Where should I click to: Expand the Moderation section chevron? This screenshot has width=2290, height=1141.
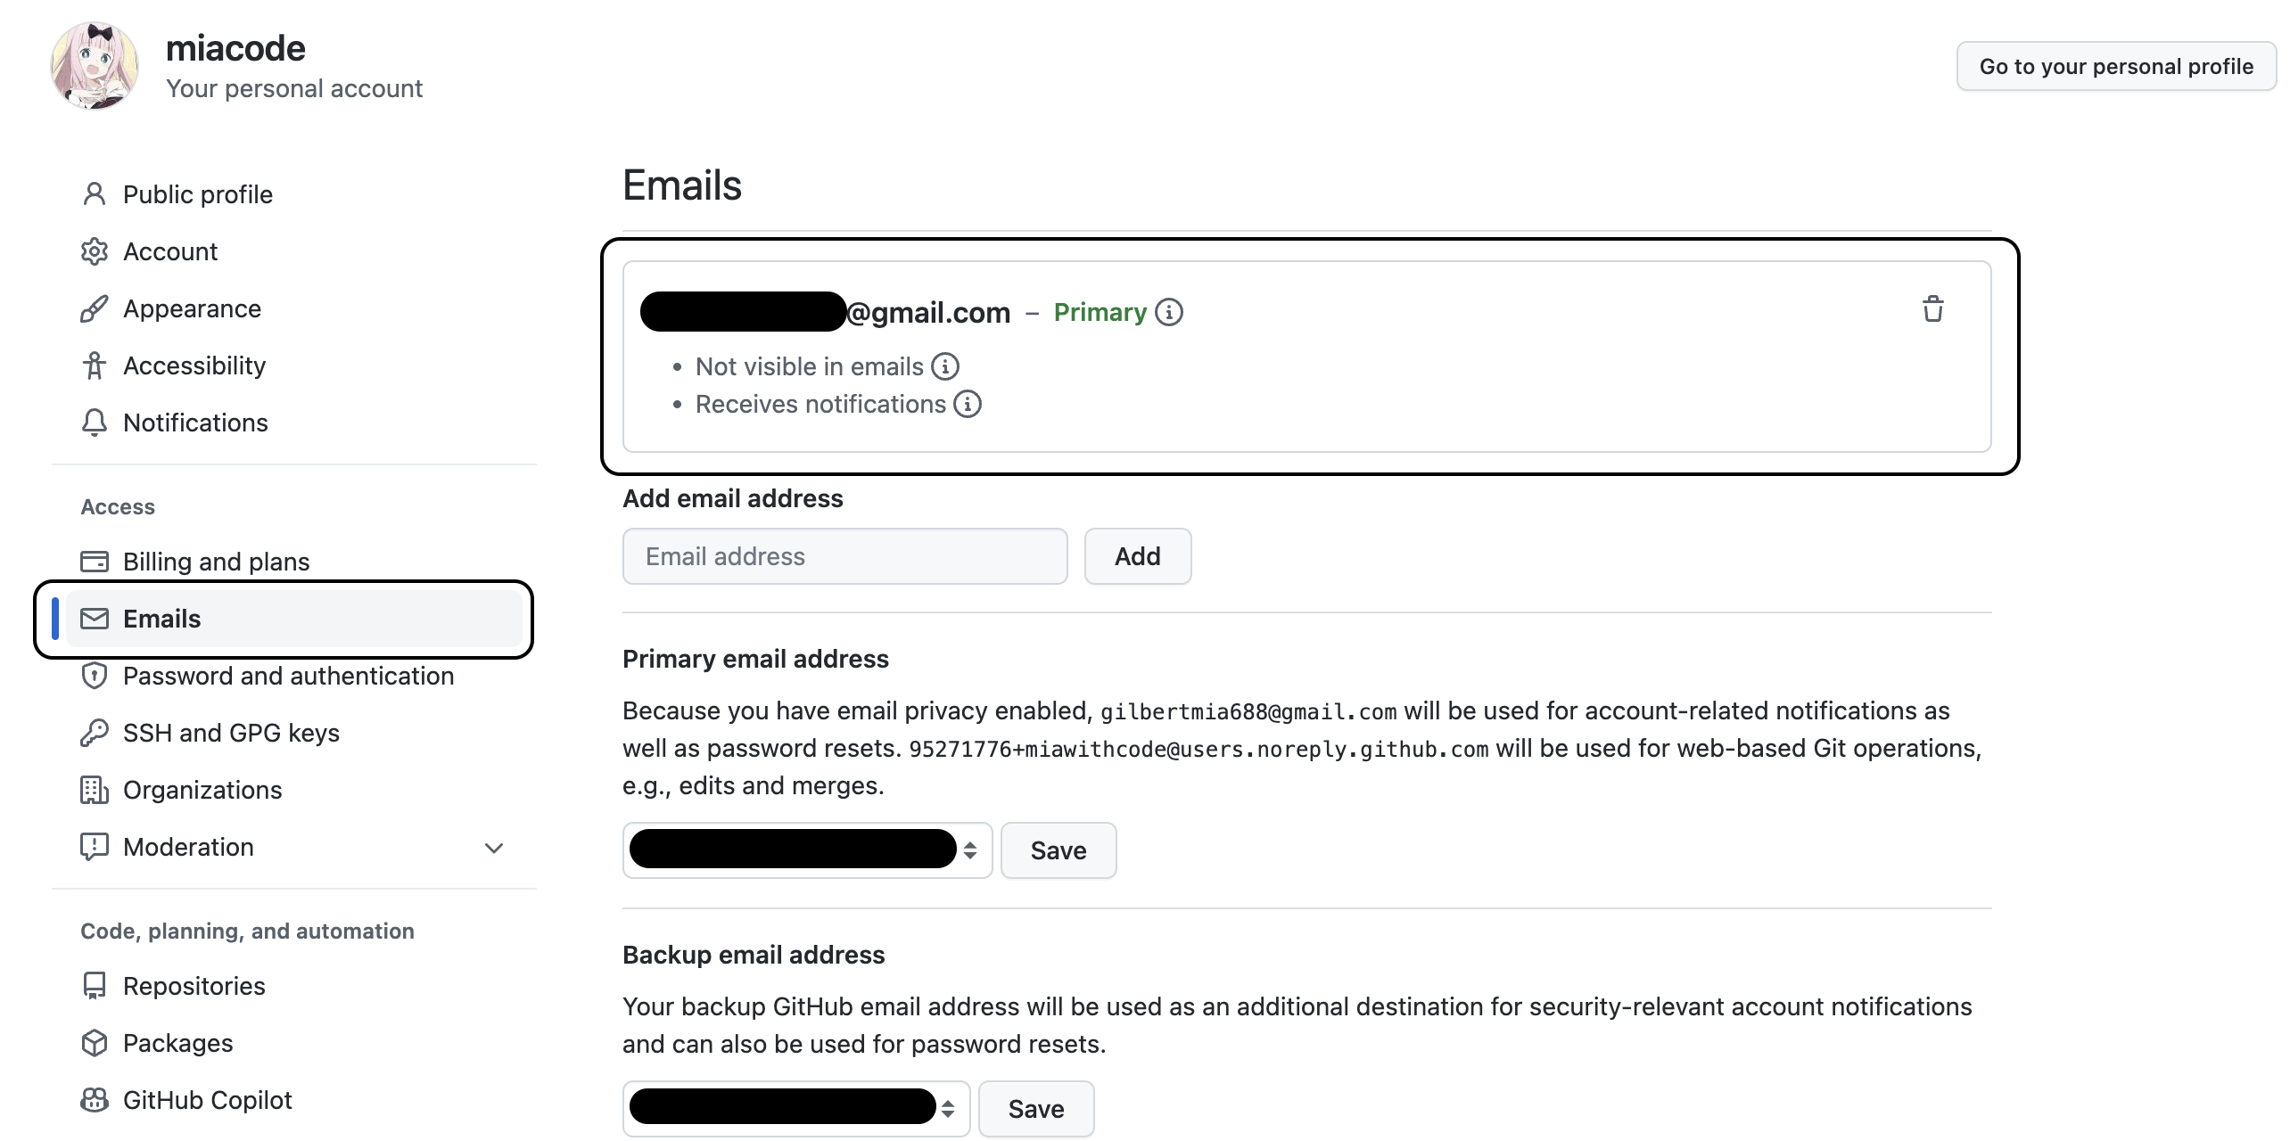[x=494, y=848]
